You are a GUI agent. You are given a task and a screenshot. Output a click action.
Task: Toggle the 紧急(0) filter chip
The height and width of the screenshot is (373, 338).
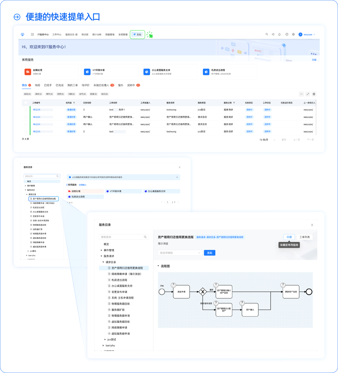coord(27,94)
